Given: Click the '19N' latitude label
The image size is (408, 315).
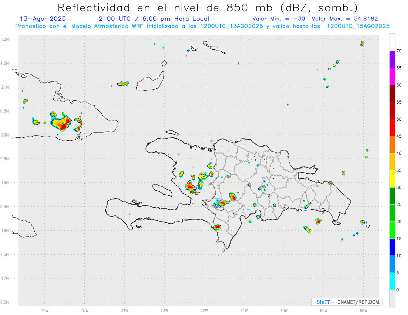Looking at the screenshot, I should tap(5, 183).
